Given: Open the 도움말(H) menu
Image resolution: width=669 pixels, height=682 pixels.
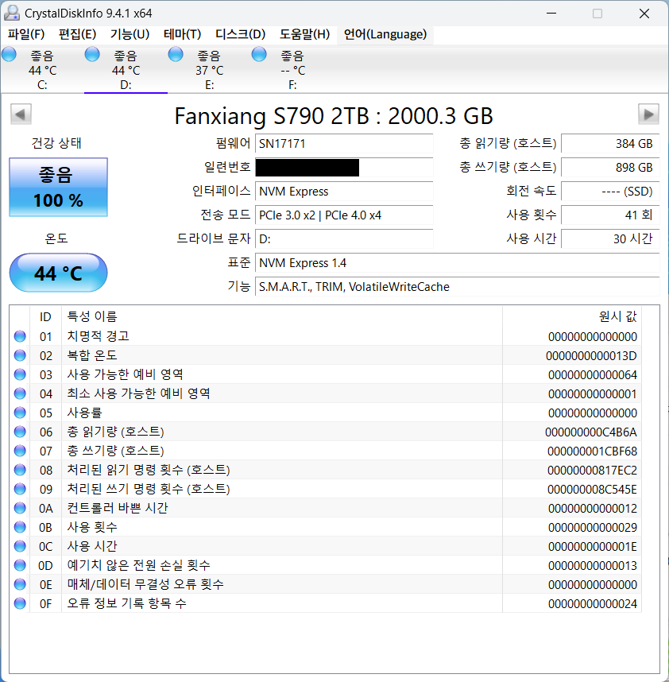Looking at the screenshot, I should tap(304, 34).
